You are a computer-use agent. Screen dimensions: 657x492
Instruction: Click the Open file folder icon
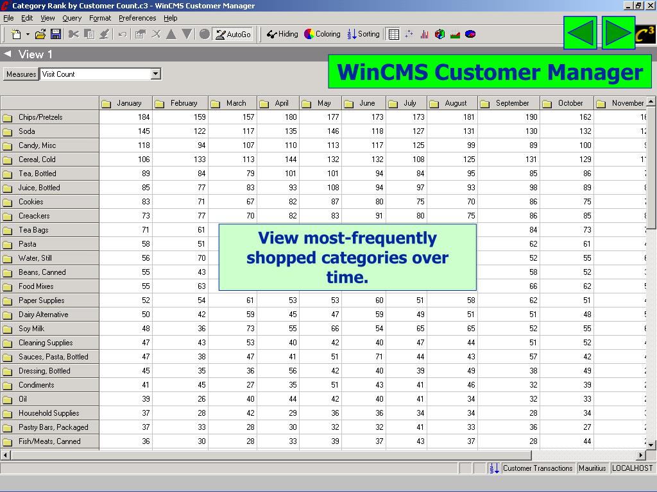click(40, 35)
